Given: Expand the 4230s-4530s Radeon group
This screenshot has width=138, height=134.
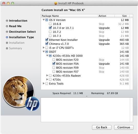Looking at the screenshot, I should (47, 75).
